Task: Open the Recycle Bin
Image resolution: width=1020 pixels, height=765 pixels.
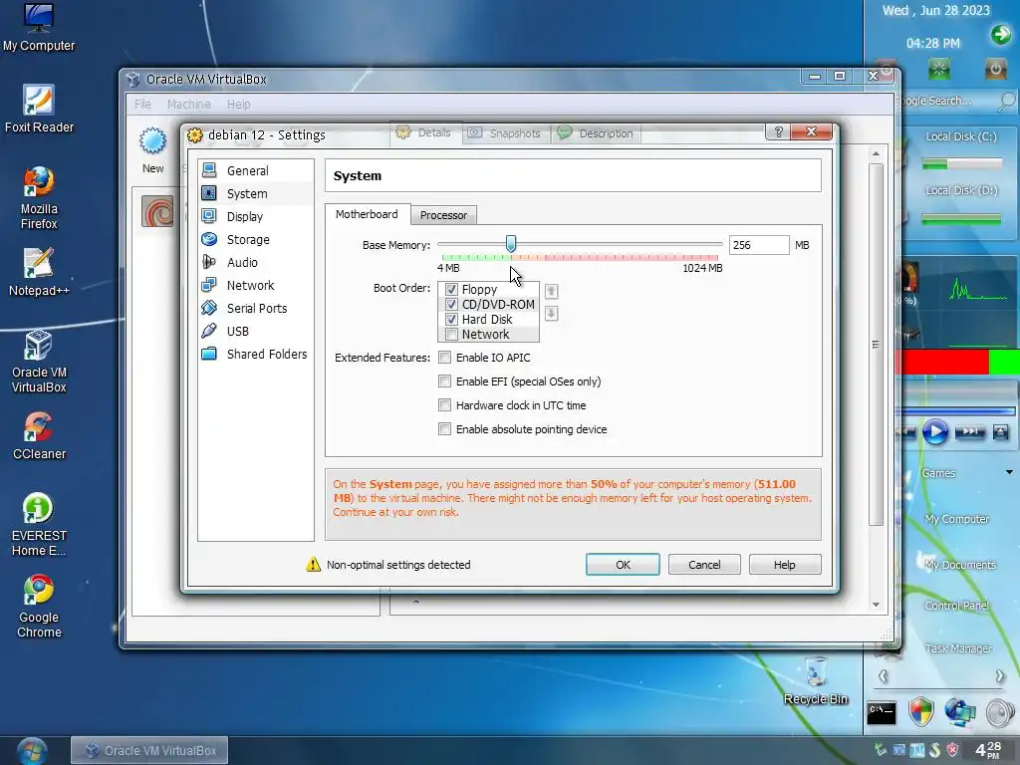Action: [x=816, y=680]
